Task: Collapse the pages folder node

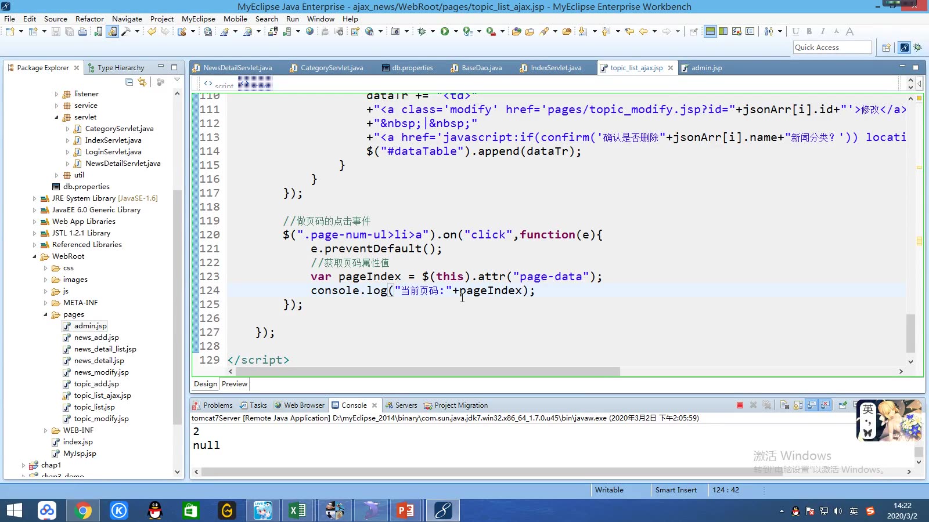Action: (45, 314)
